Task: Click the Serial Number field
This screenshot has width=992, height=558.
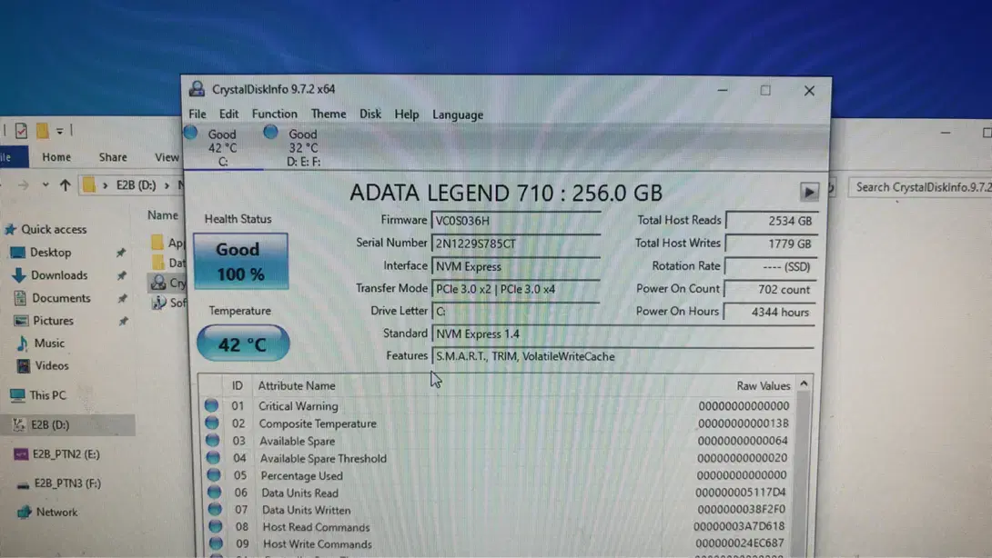Action: coord(516,244)
